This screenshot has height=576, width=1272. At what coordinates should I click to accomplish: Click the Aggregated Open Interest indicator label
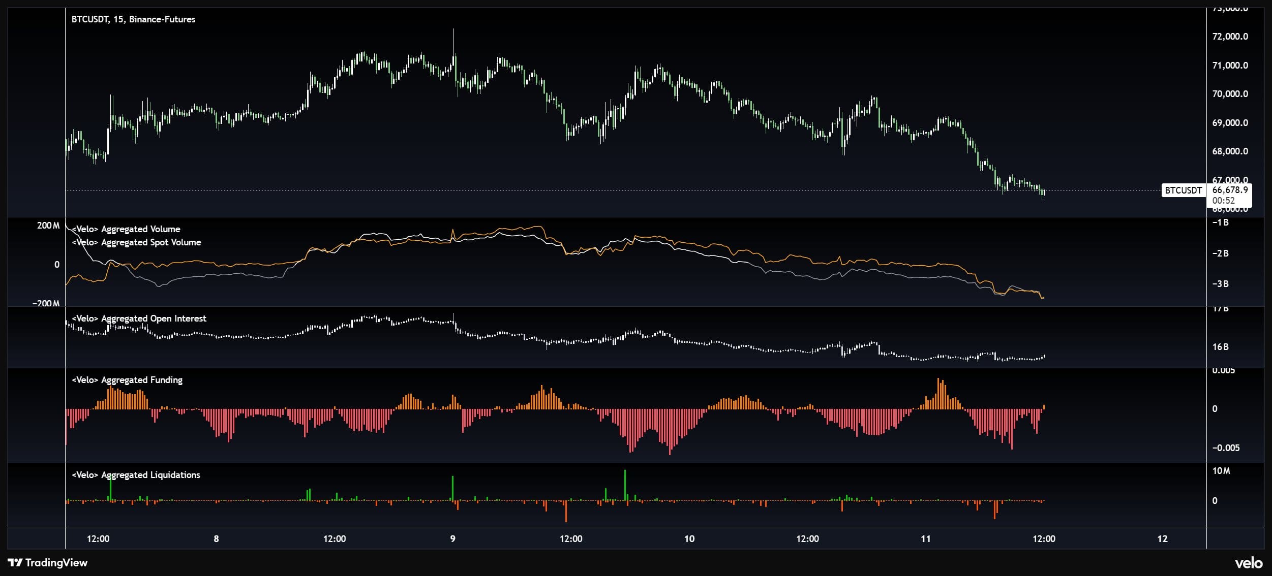click(139, 318)
